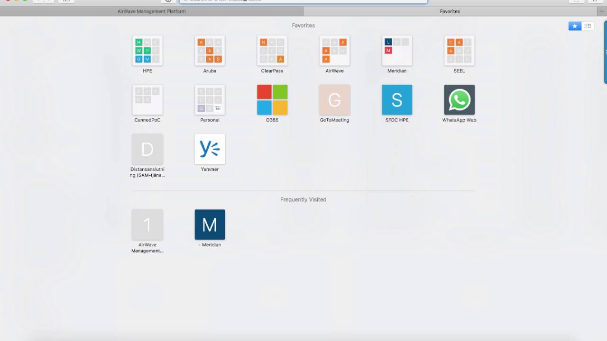
Task: Launch the WhatsApp Web favorite
Action: tap(459, 100)
